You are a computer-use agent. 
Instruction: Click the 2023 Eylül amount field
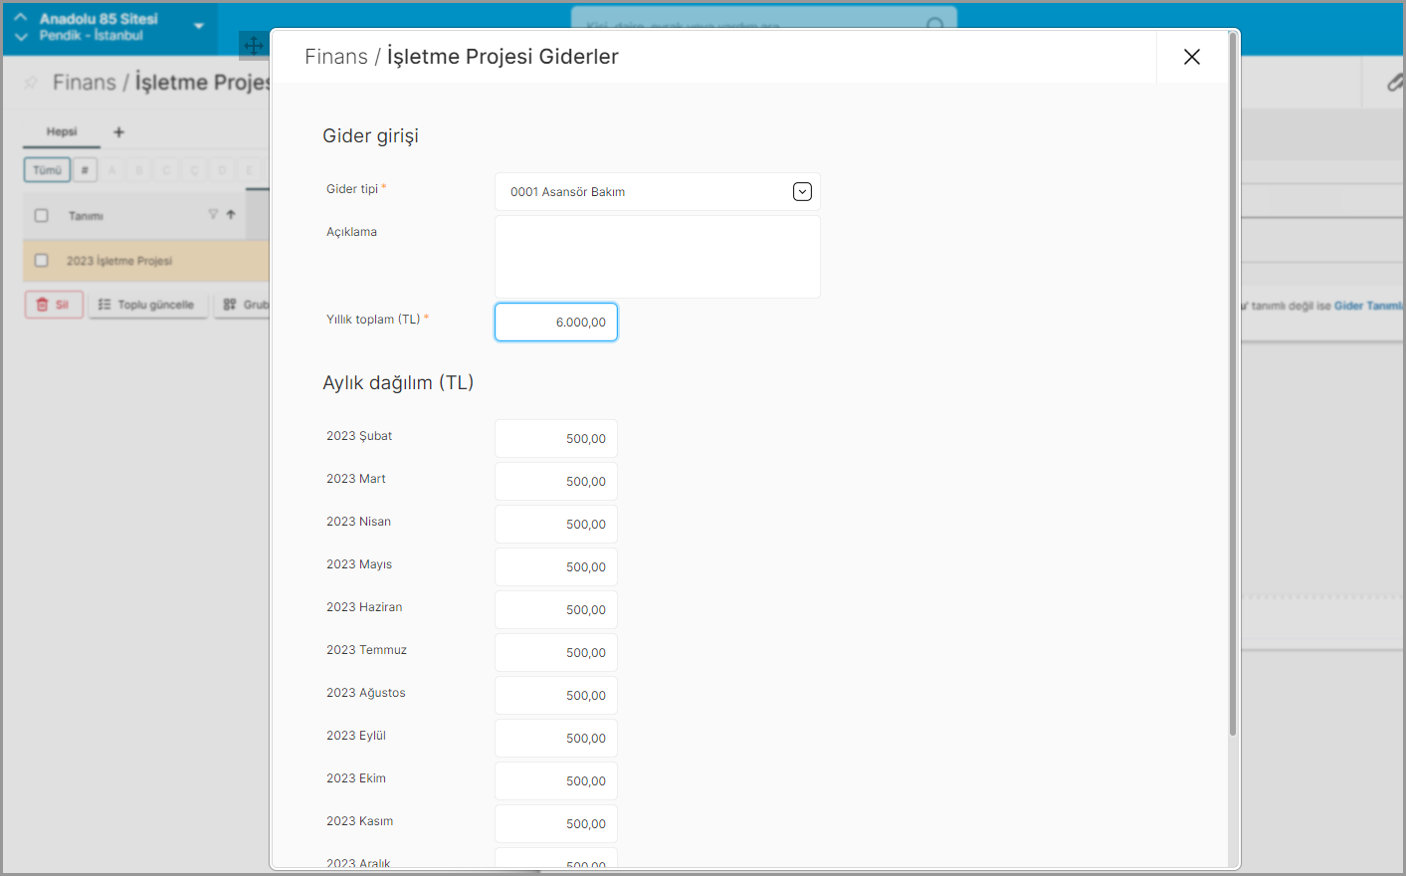click(556, 738)
